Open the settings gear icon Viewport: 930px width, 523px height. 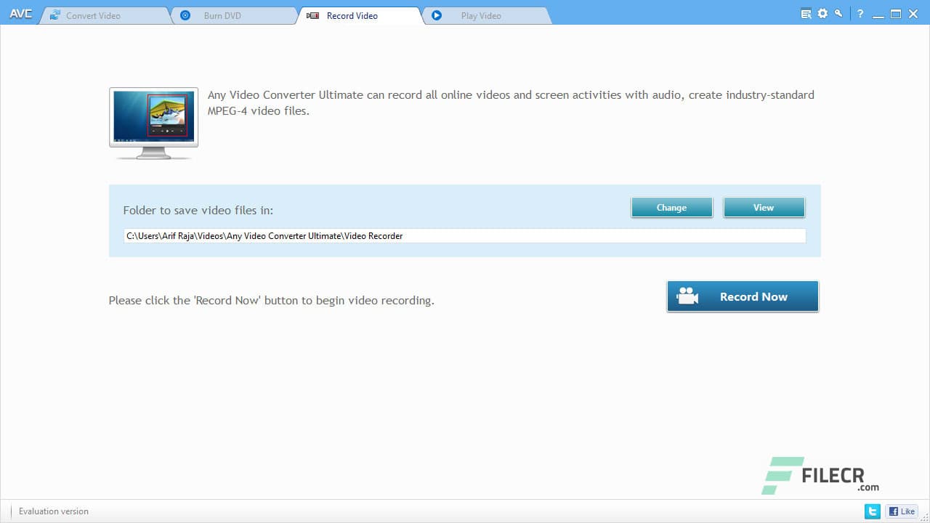[x=822, y=13]
